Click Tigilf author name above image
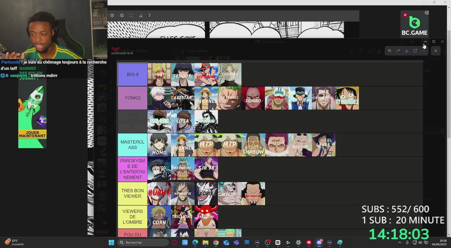 click(115, 49)
